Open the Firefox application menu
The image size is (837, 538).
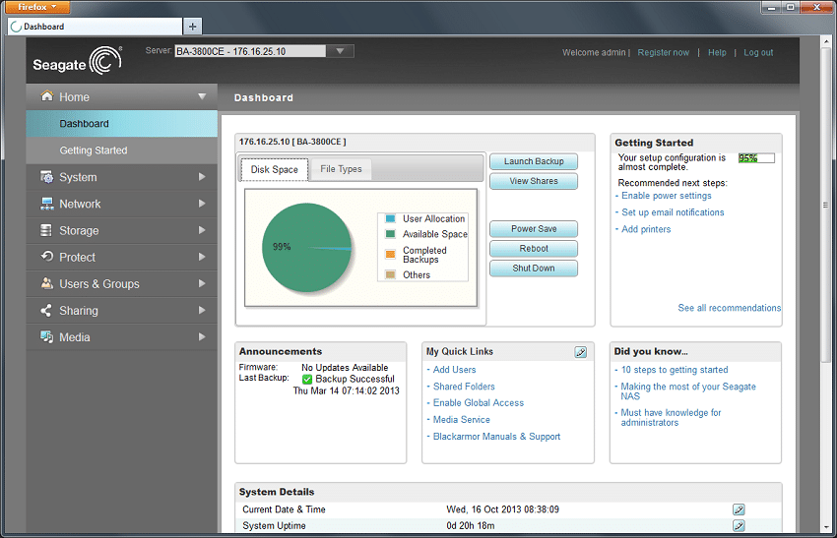tap(35, 7)
